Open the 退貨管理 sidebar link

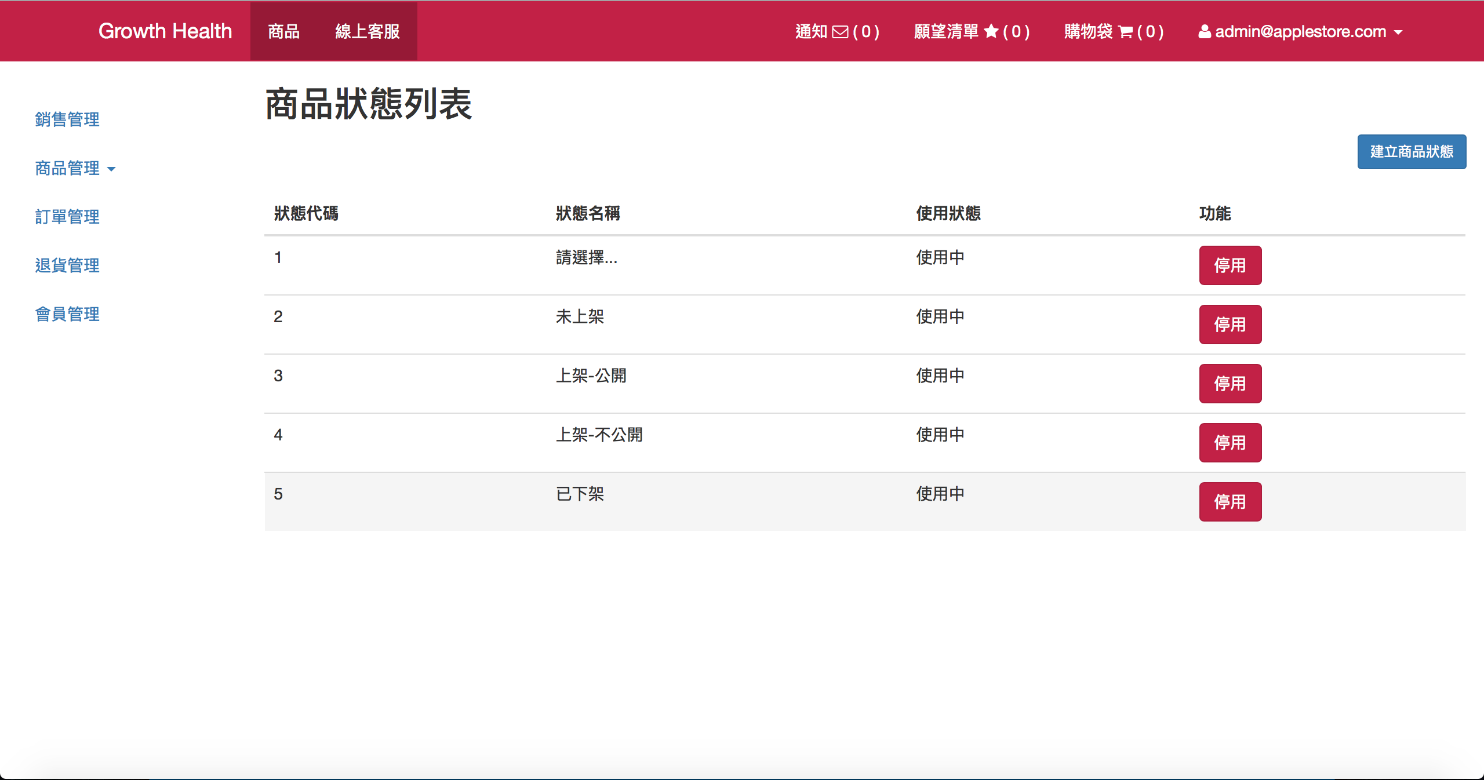pos(67,265)
